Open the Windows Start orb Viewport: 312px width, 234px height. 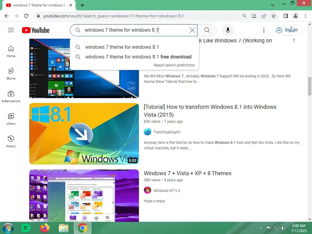[8, 228]
